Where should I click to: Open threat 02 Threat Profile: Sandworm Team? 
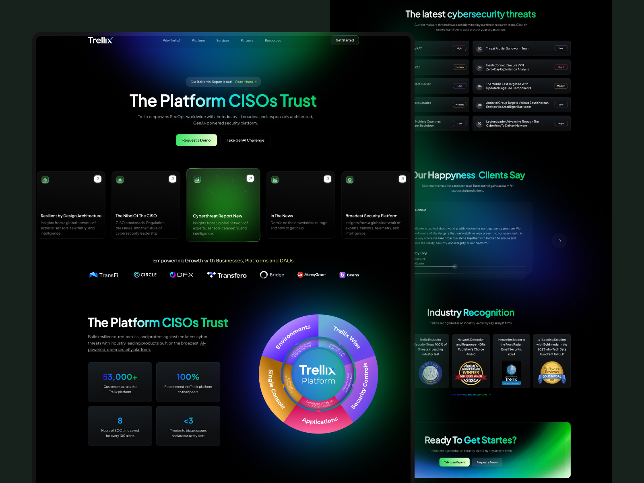pyautogui.click(x=522, y=48)
